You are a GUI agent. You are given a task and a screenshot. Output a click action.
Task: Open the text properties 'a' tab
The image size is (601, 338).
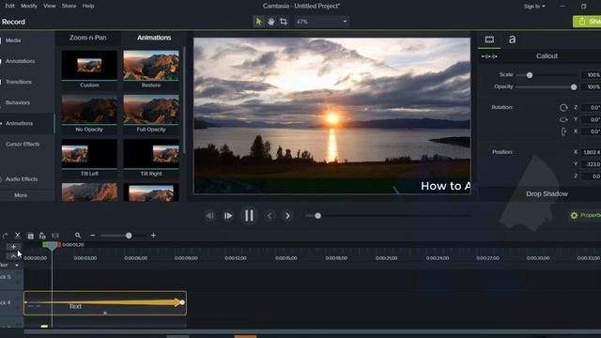click(512, 39)
